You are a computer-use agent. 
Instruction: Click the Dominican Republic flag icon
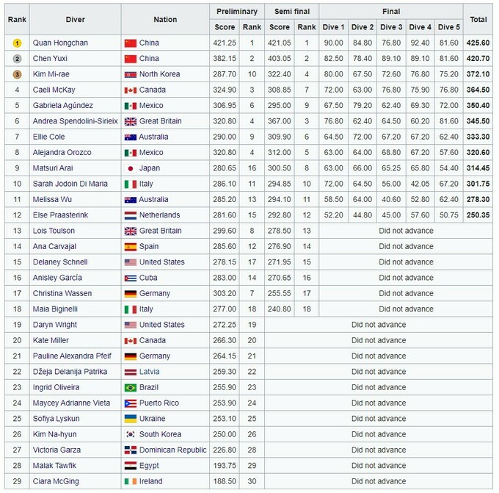tap(131, 450)
